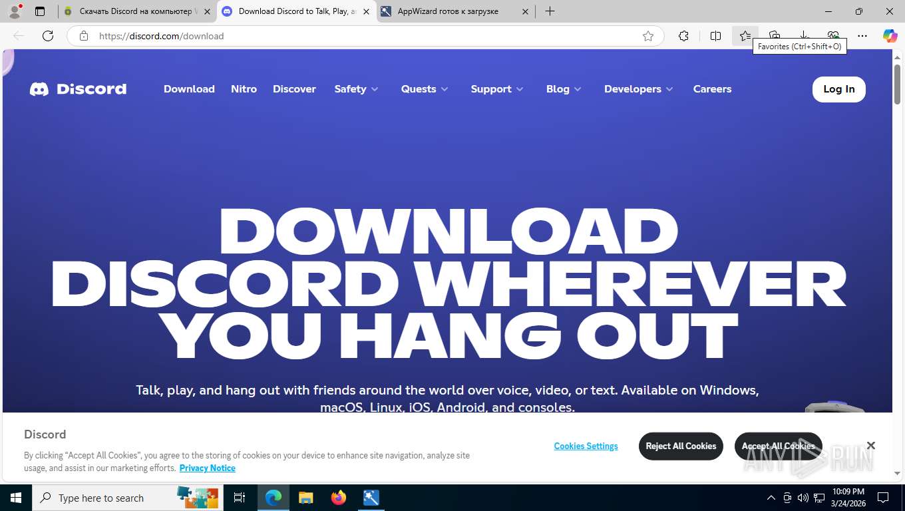Click the Edge taskbar icon
This screenshot has width=905, height=511.
(273, 498)
